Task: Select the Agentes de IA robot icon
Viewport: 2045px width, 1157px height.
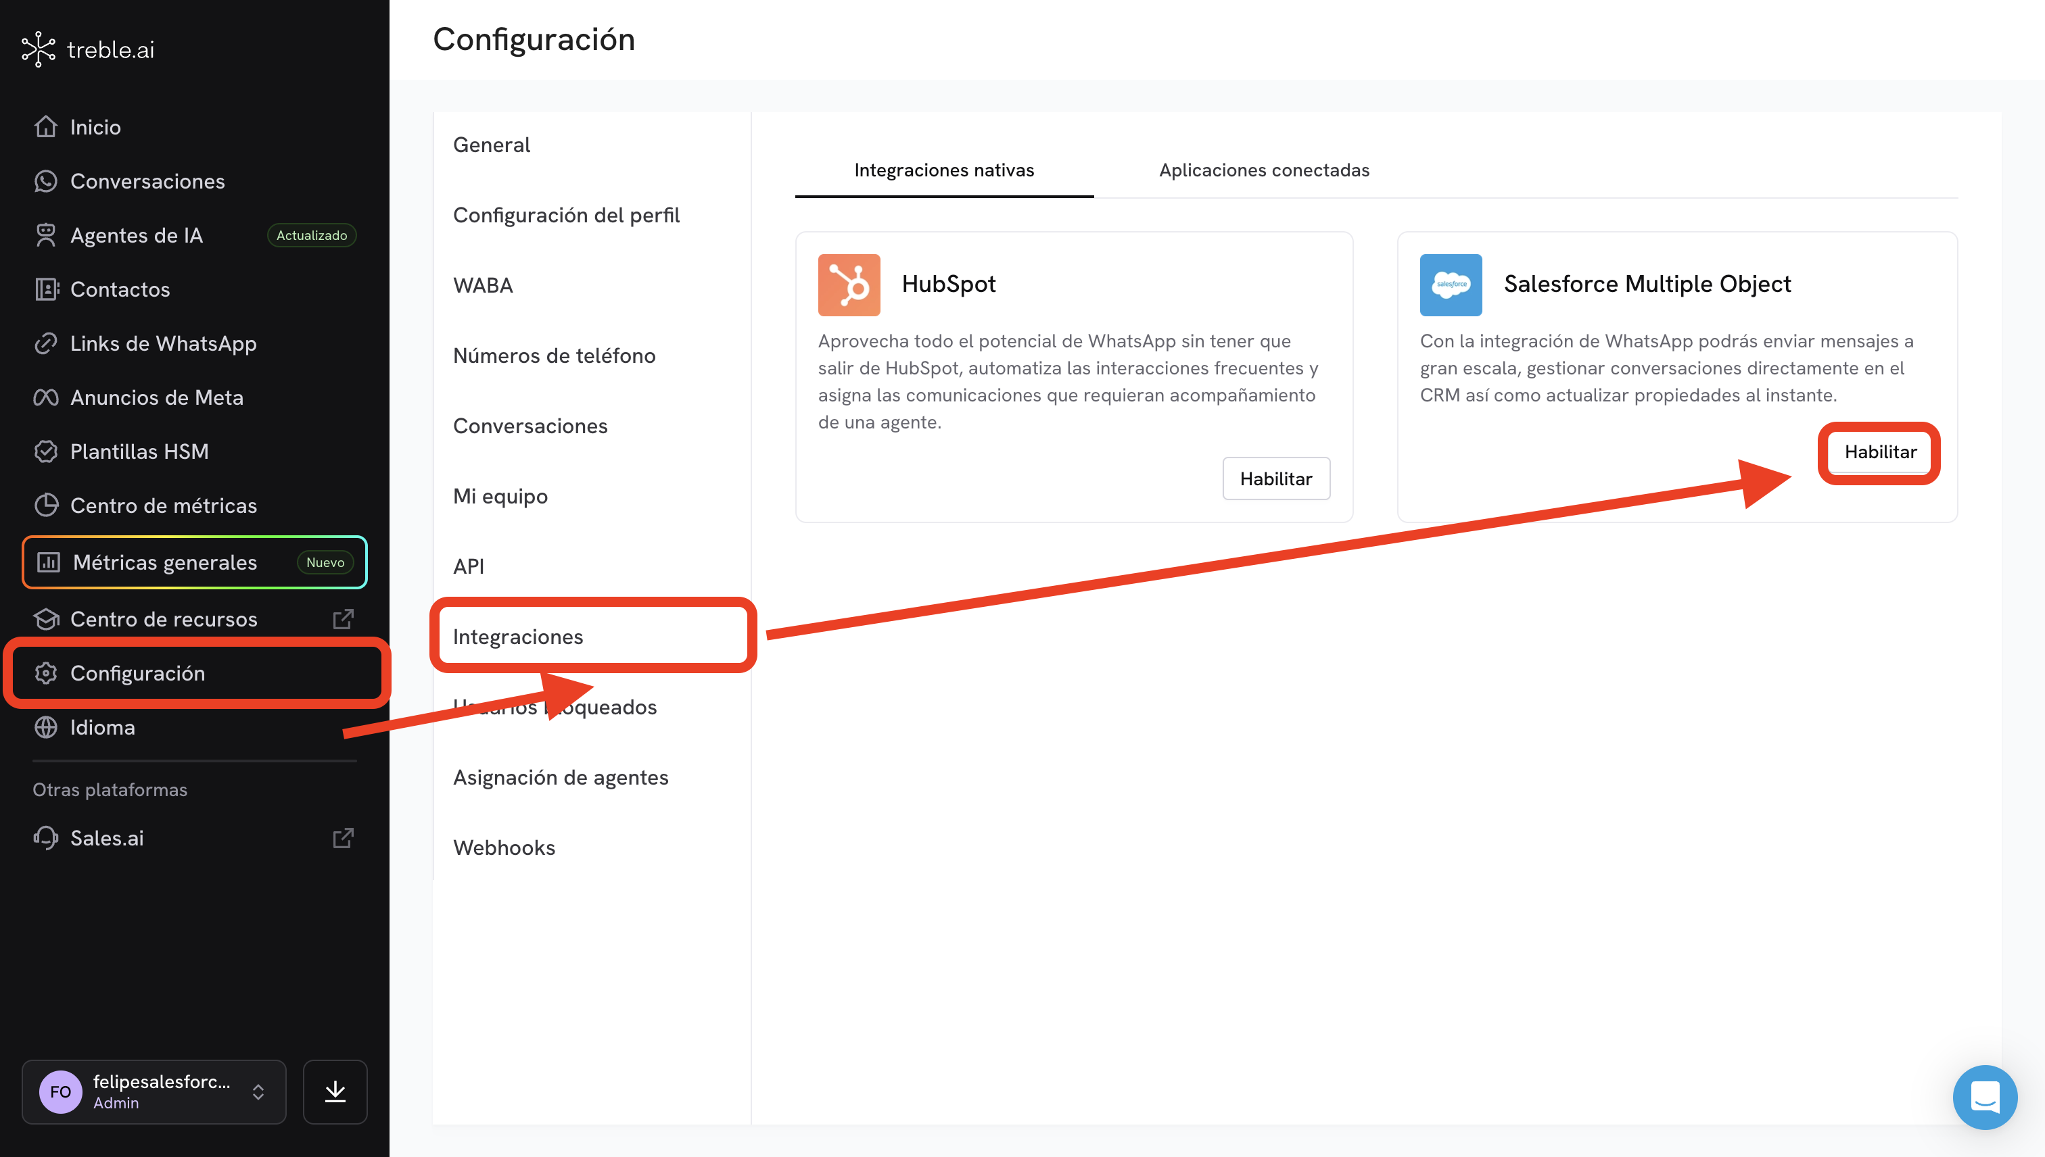Action: point(46,235)
